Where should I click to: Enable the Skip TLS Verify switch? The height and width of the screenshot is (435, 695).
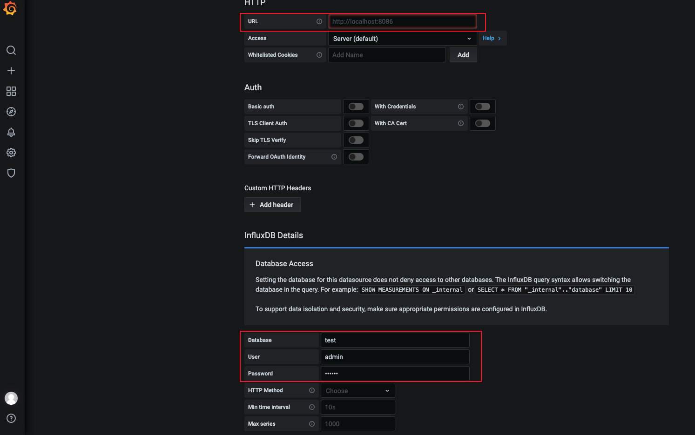(x=356, y=140)
